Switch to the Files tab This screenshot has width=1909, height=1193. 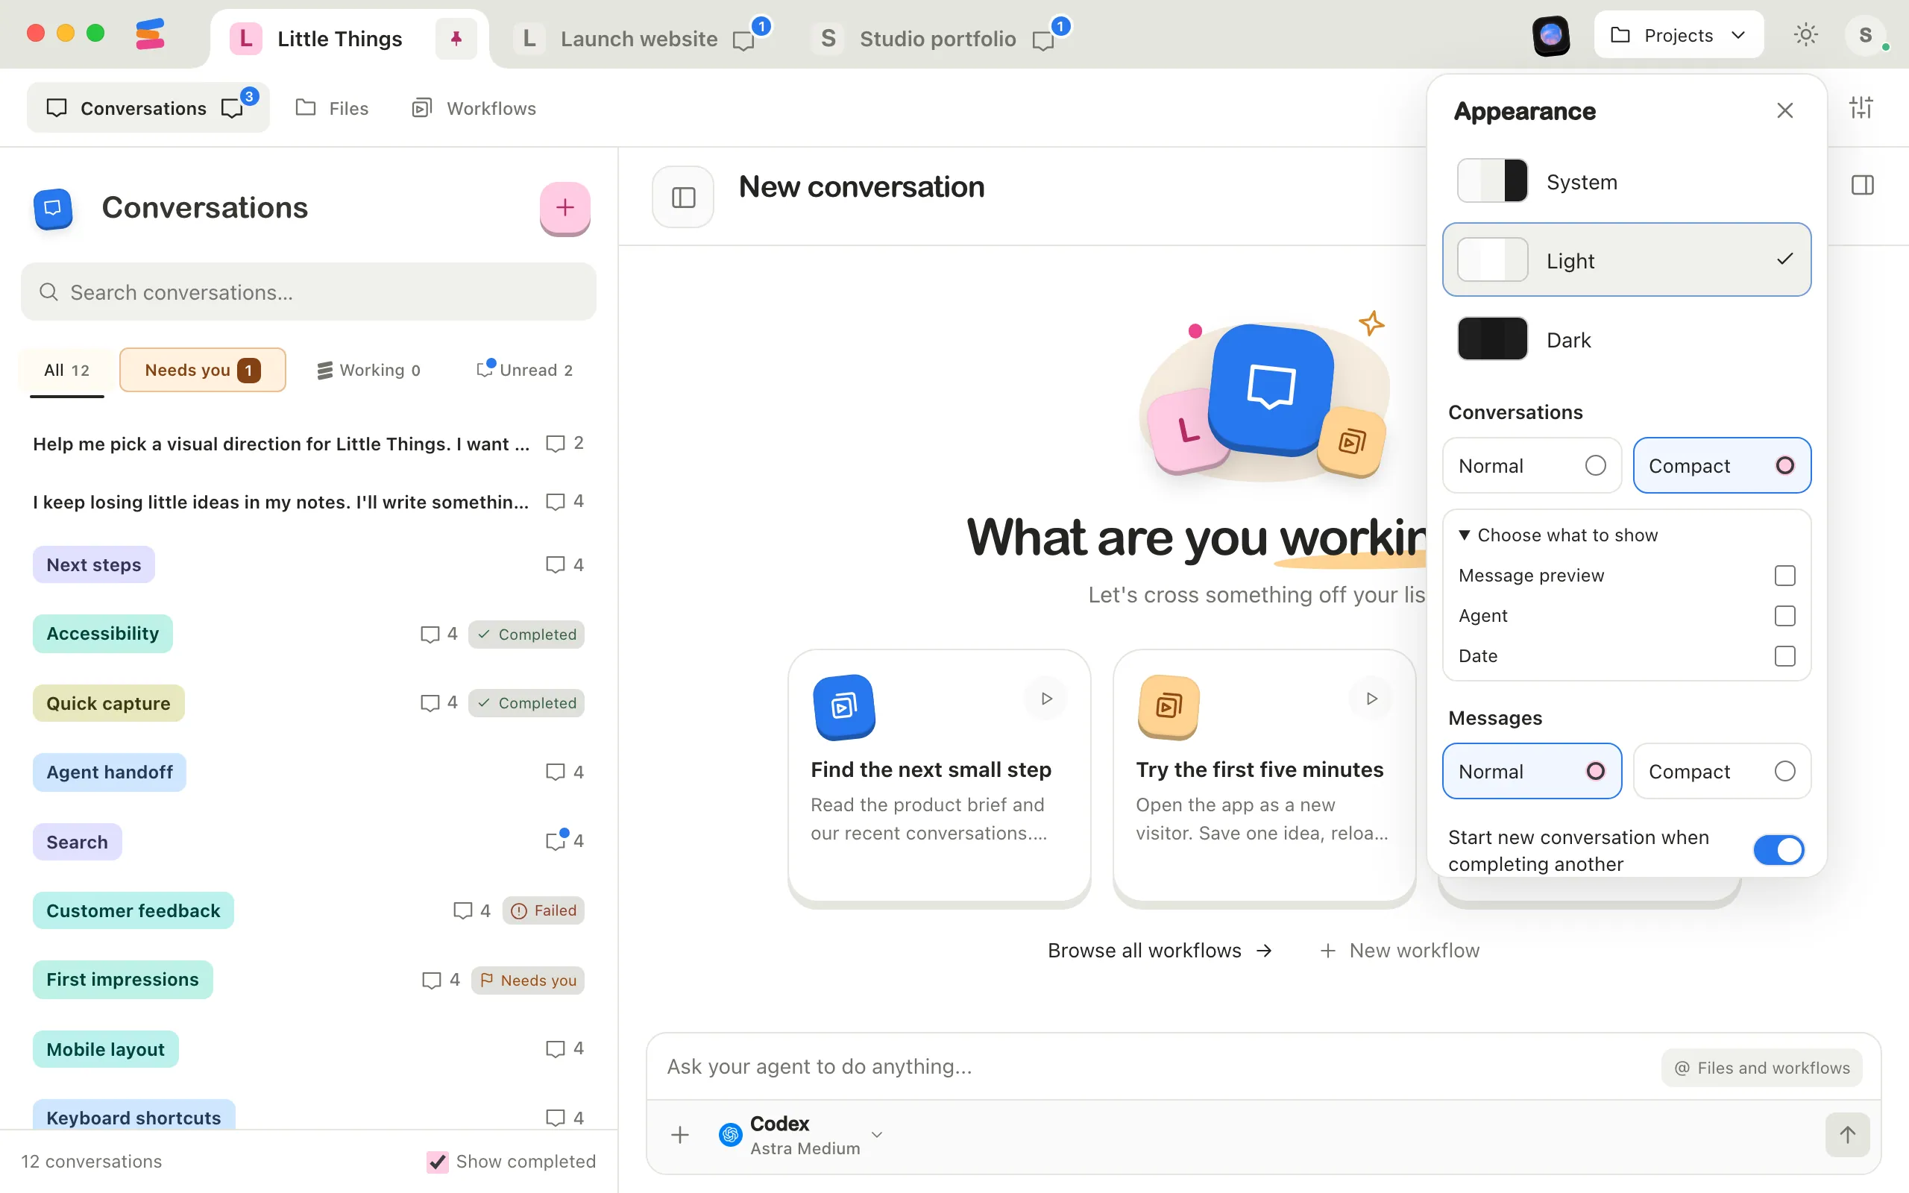coord(332,108)
